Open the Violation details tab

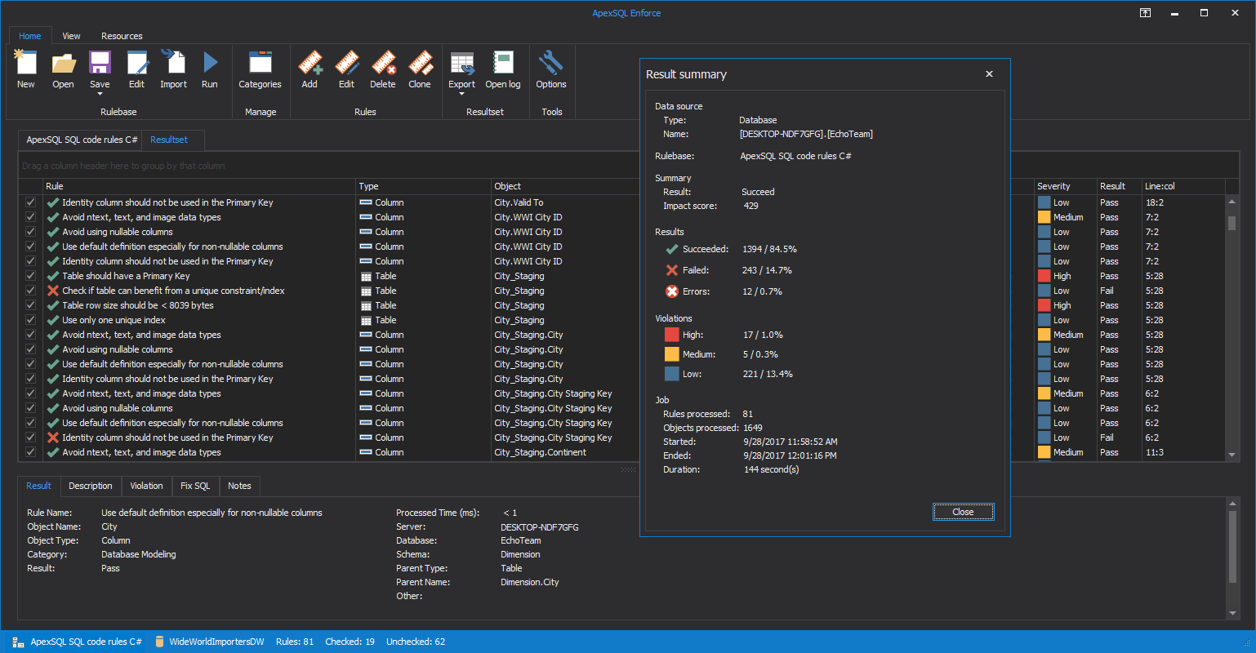tap(146, 486)
